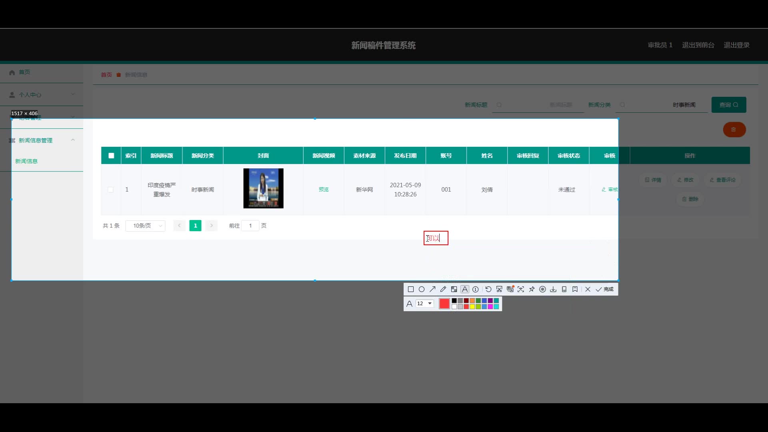Click the 首页 breadcrumb link
The width and height of the screenshot is (768, 432).
coord(106,75)
